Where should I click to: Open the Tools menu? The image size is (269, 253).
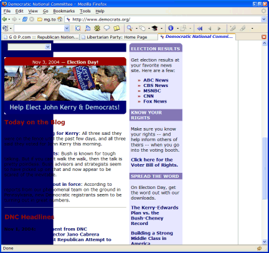click(85, 11)
